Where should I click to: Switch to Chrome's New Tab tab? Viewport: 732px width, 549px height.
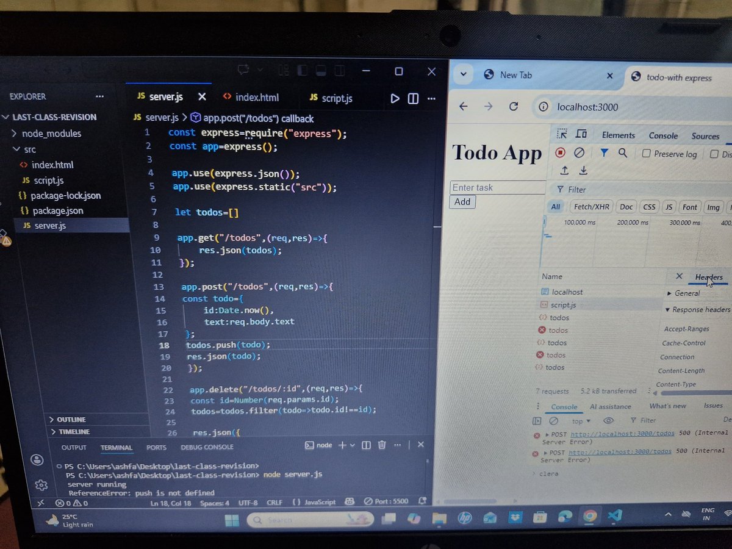(515, 75)
